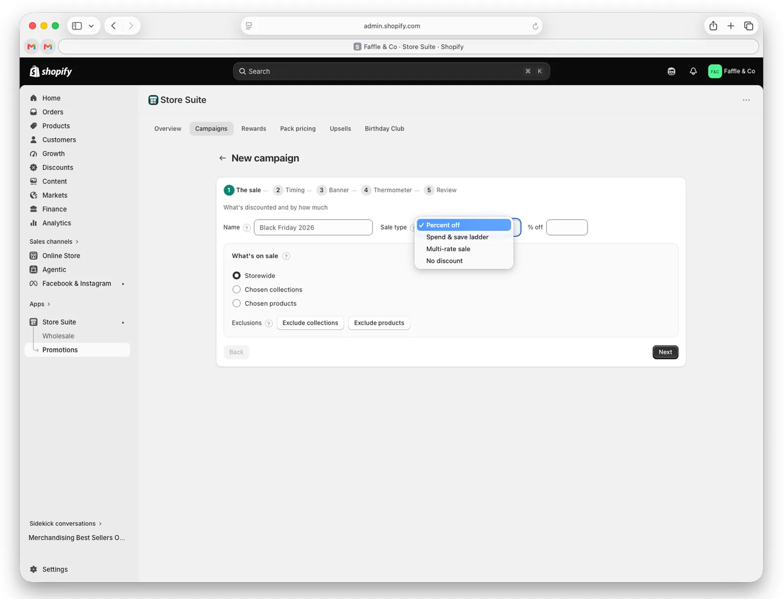The width and height of the screenshot is (784, 599).
Task: Click the help icon beside What's on sale
Action: [x=286, y=256]
